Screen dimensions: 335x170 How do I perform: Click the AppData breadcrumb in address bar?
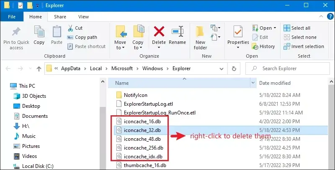pos(71,69)
